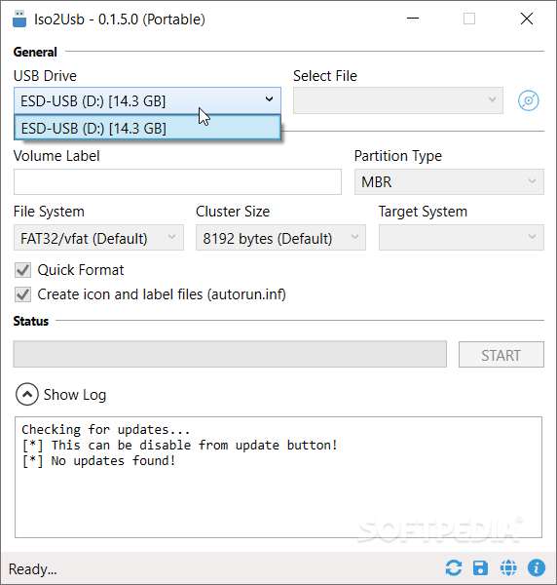
Task: Toggle the Quick Format checkbox
Action: pyautogui.click(x=22, y=270)
